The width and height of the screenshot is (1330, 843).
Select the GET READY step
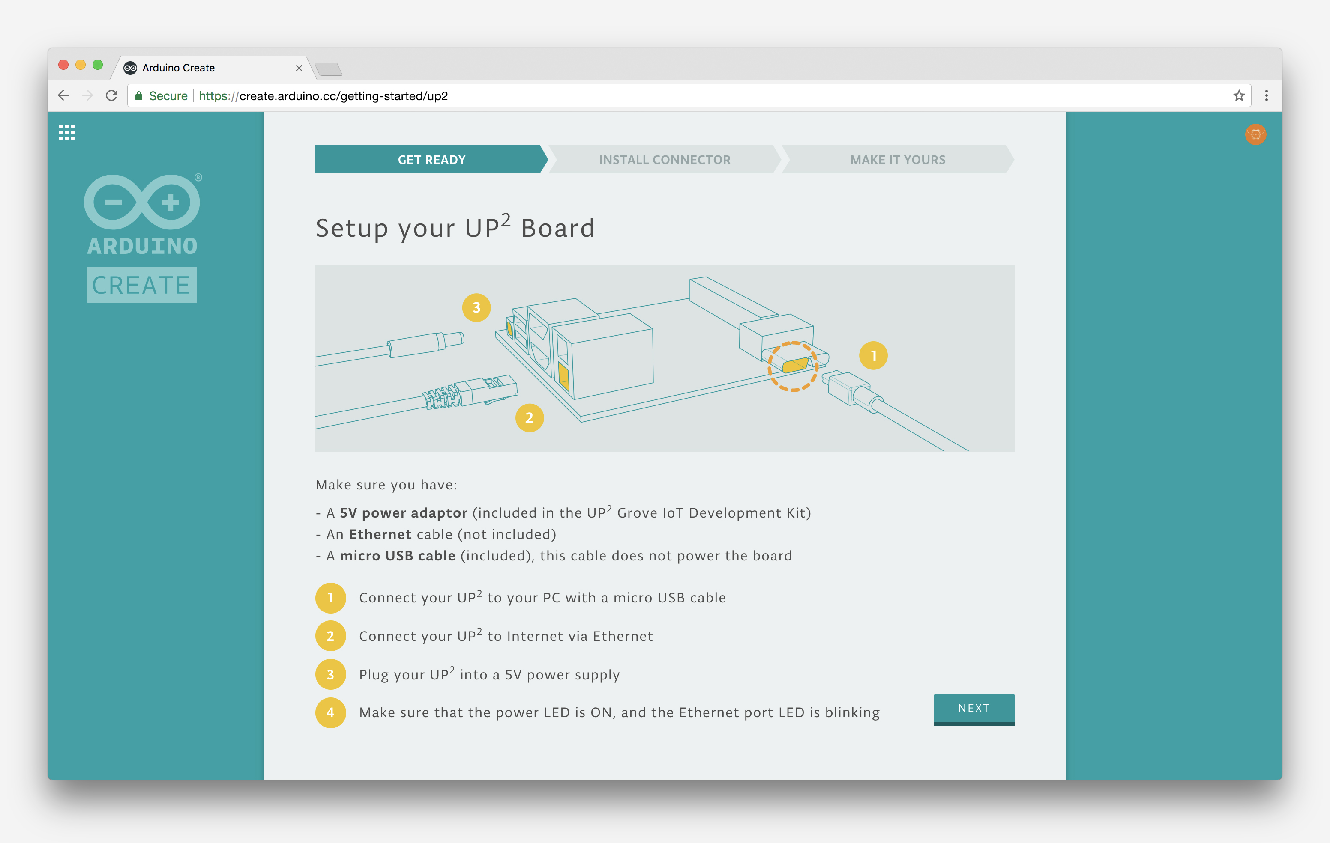click(431, 160)
